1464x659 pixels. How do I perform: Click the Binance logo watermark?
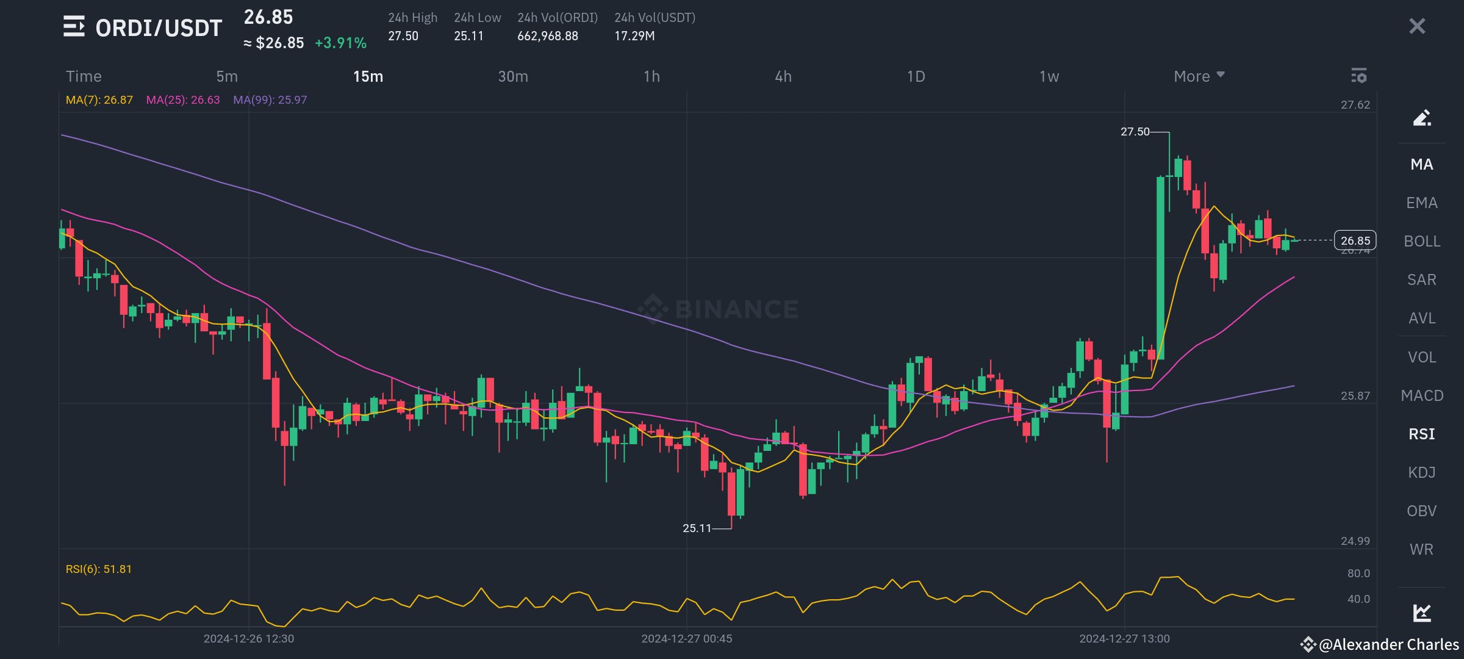tap(720, 308)
